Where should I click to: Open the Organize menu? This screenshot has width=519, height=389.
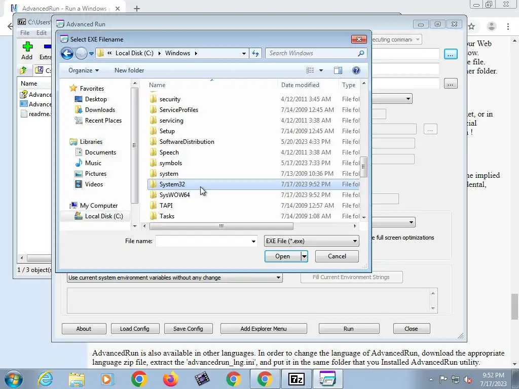click(x=84, y=70)
